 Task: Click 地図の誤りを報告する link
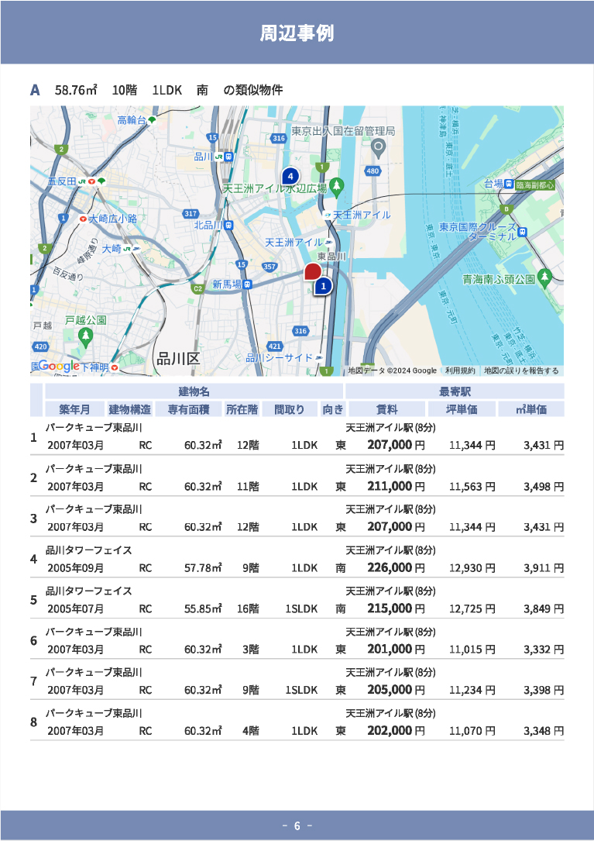click(x=521, y=371)
